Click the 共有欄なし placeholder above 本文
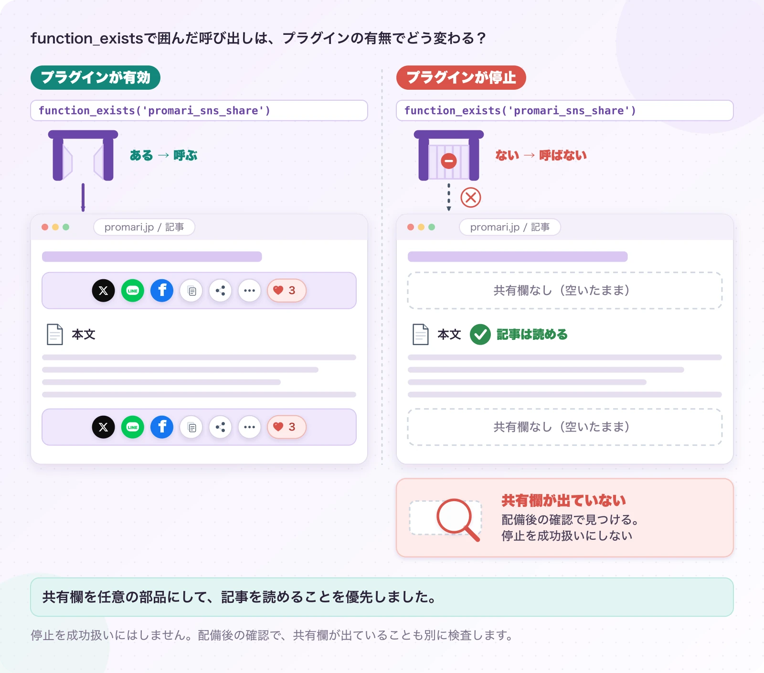 coord(565,291)
